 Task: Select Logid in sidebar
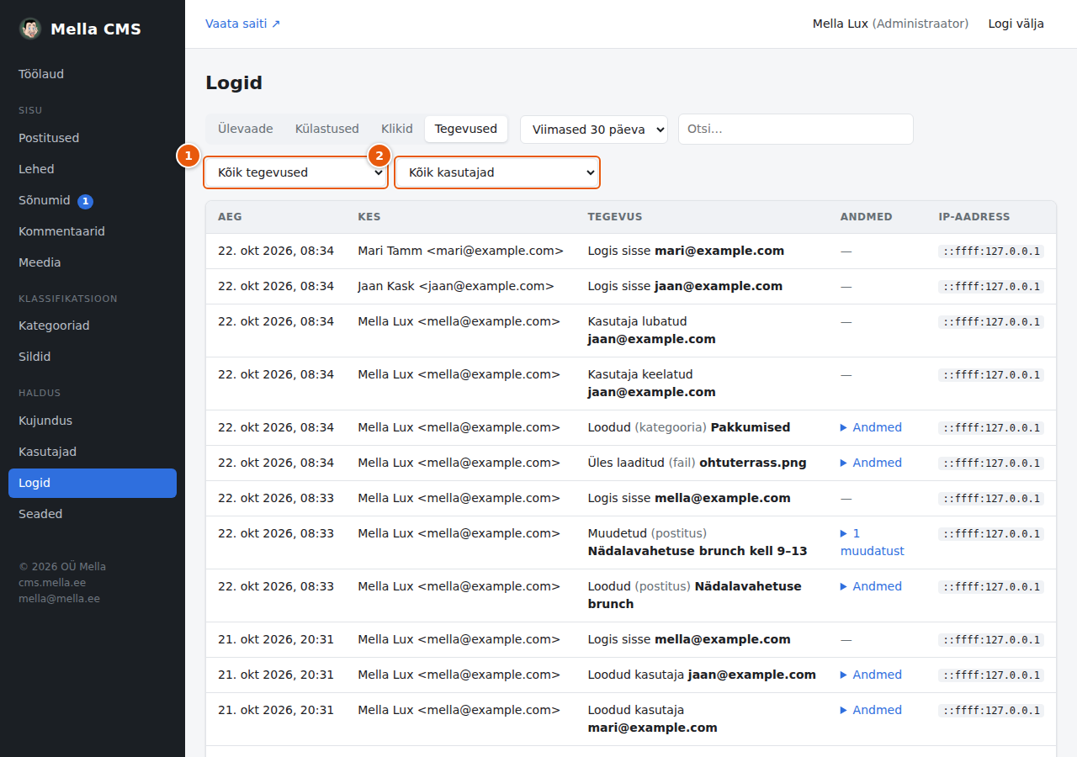point(93,483)
